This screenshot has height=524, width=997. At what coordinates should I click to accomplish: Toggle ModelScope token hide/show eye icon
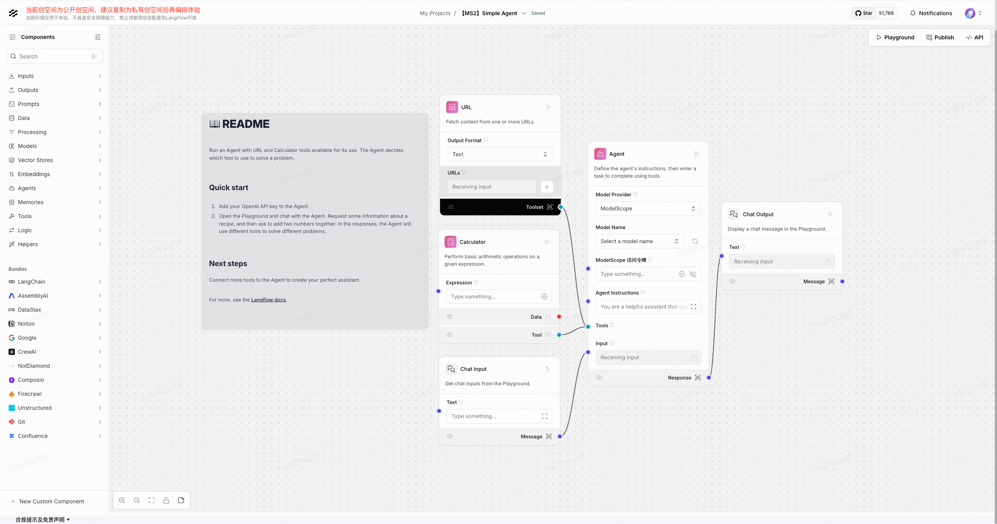[x=693, y=274]
